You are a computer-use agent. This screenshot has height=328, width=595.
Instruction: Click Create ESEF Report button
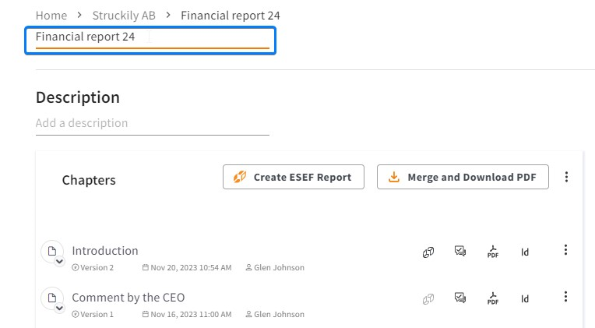294,177
